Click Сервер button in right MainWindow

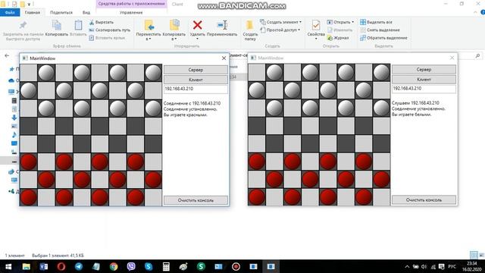(x=424, y=69)
